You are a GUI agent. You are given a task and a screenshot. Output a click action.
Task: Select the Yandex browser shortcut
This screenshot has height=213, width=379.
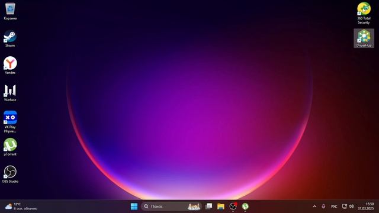pyautogui.click(x=10, y=66)
